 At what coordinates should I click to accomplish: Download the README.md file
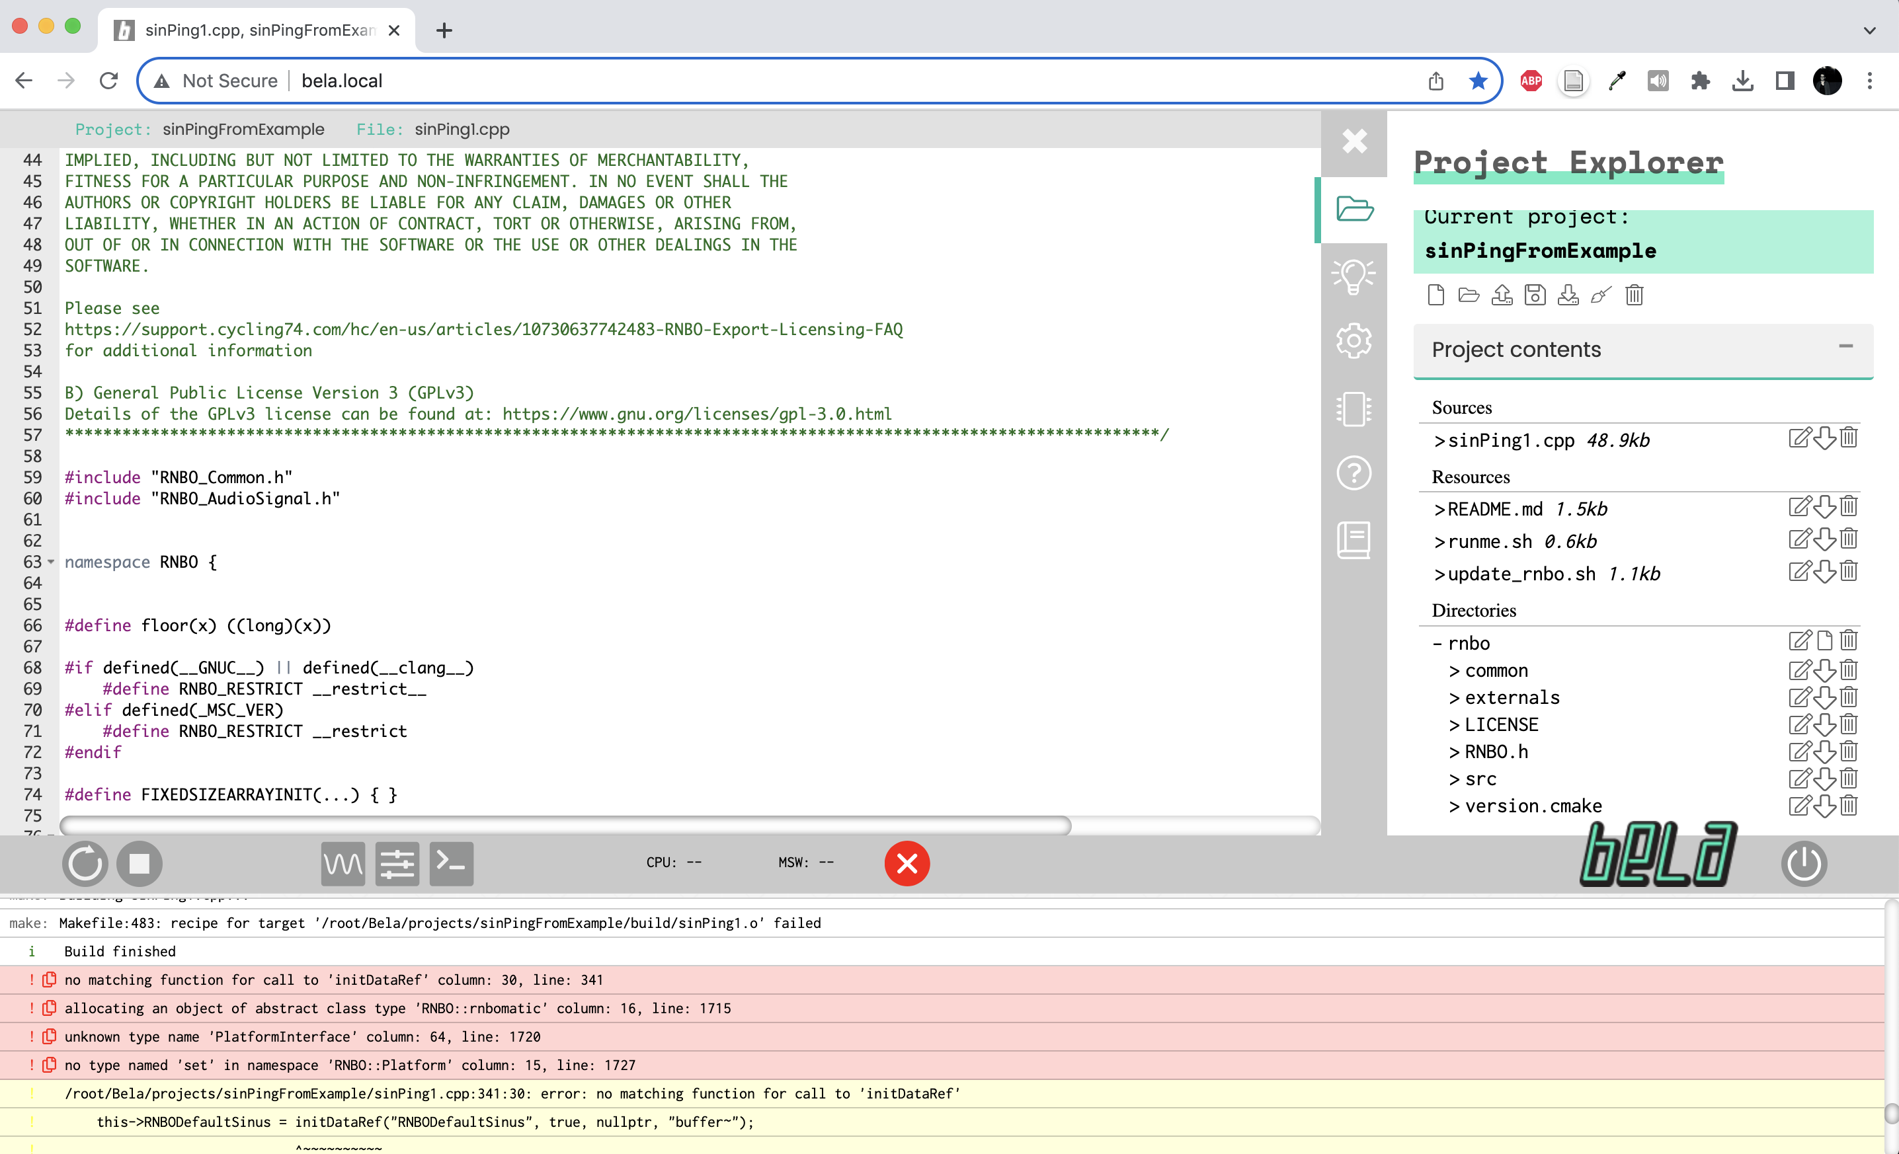(x=1824, y=507)
